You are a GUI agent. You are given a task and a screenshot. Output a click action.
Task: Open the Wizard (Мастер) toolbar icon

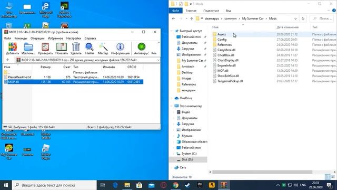103,49
